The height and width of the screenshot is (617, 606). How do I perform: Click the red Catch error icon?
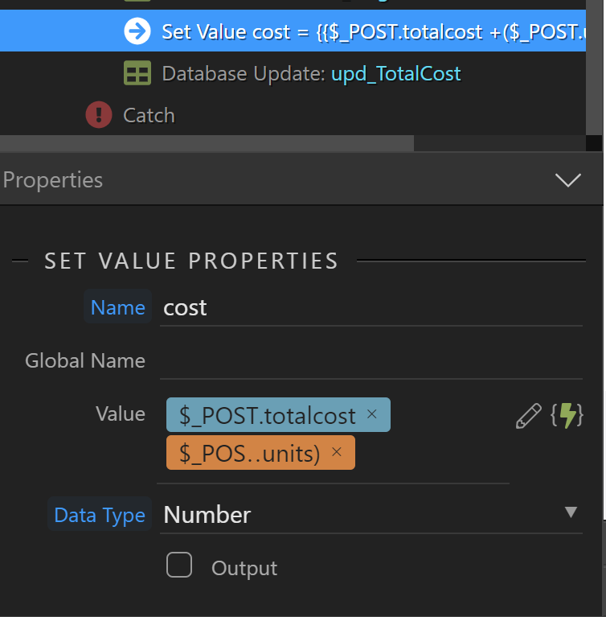point(98,115)
